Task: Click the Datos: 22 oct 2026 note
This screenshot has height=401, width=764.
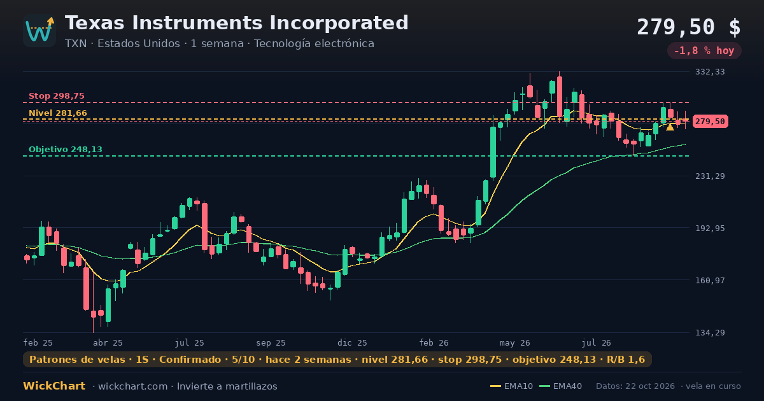Action: (x=637, y=386)
